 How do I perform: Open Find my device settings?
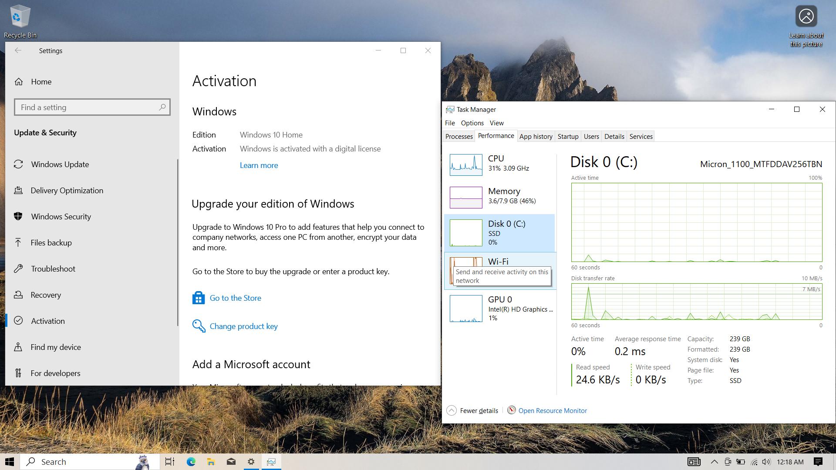tap(91, 347)
